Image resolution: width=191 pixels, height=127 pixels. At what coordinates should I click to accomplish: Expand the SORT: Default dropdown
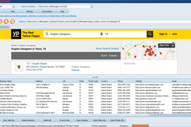(x=110, y=56)
